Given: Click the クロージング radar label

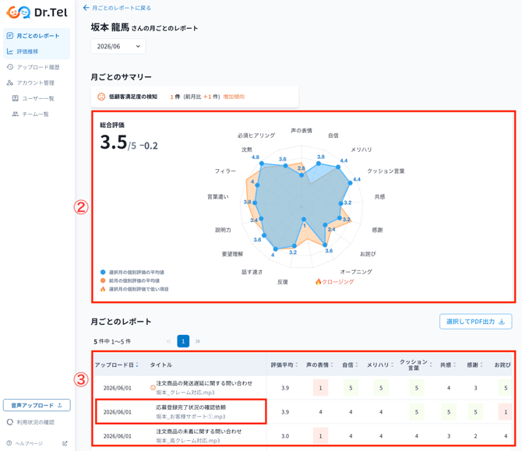Looking at the screenshot, I should (338, 282).
